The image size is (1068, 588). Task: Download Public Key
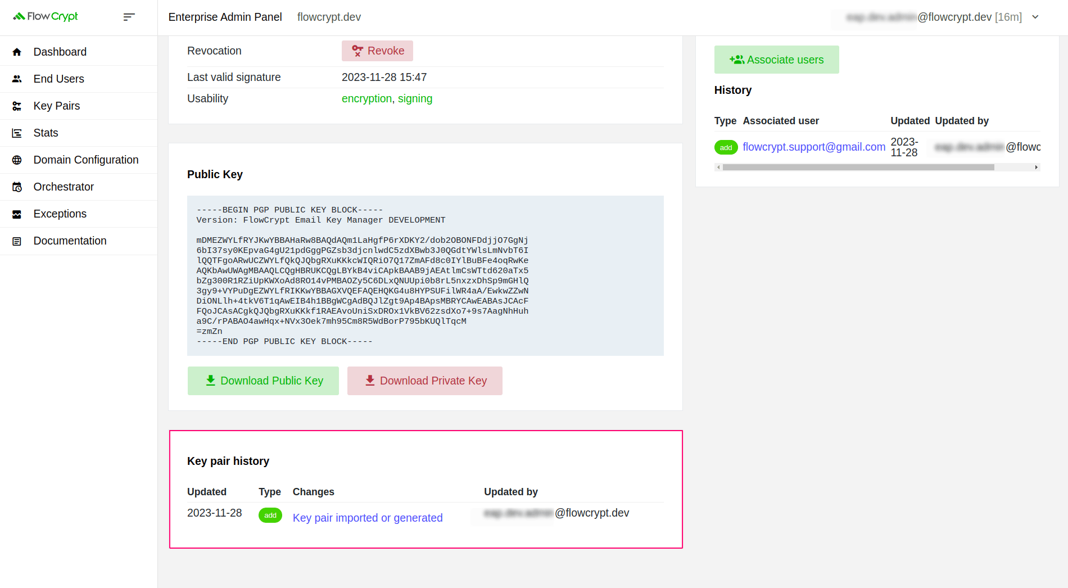263,381
